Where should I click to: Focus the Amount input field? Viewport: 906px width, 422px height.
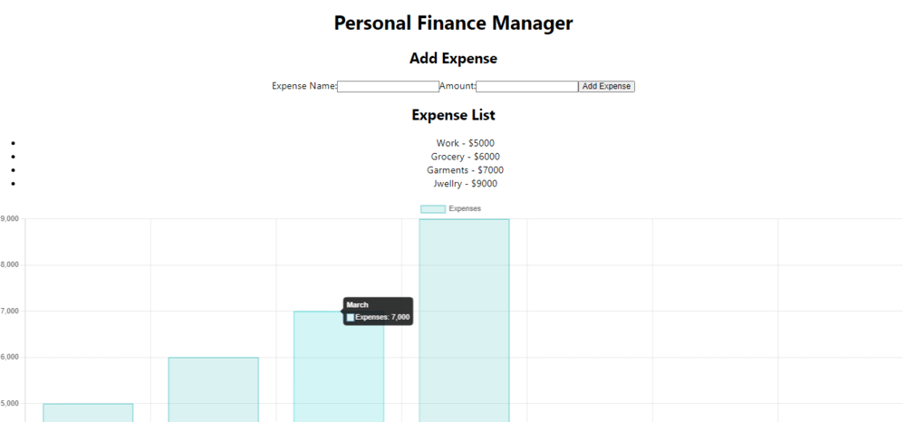526,87
